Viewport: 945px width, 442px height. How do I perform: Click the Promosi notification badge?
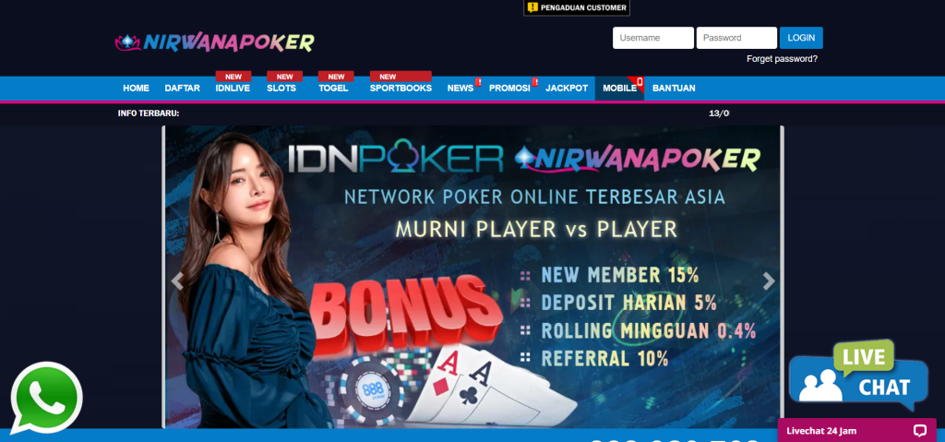(534, 82)
